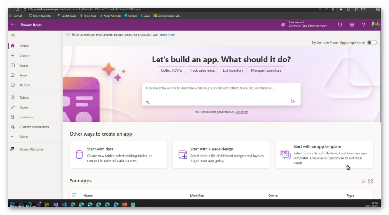Open the Copilot Studio bookmark
This screenshot has width=389, height=215.
point(67,16)
